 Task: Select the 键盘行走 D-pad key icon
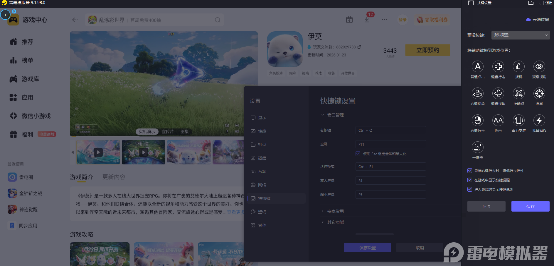498,66
